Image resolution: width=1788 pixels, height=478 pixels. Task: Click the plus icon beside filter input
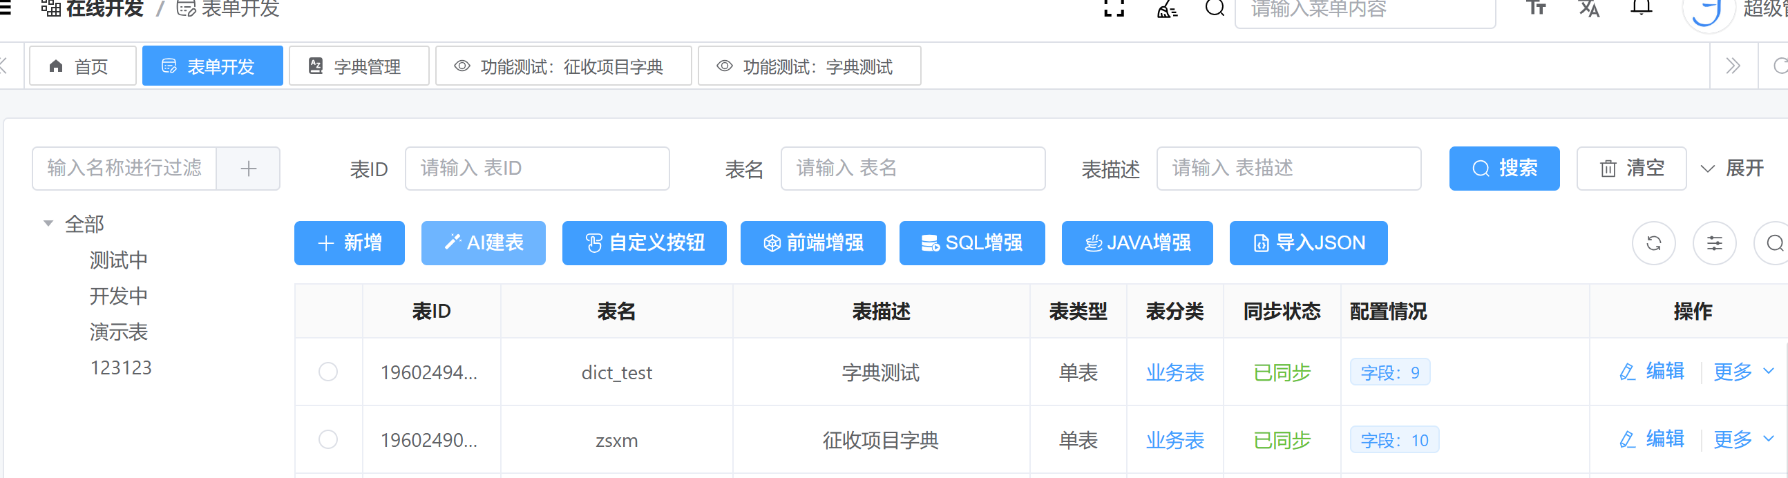pyautogui.click(x=249, y=169)
